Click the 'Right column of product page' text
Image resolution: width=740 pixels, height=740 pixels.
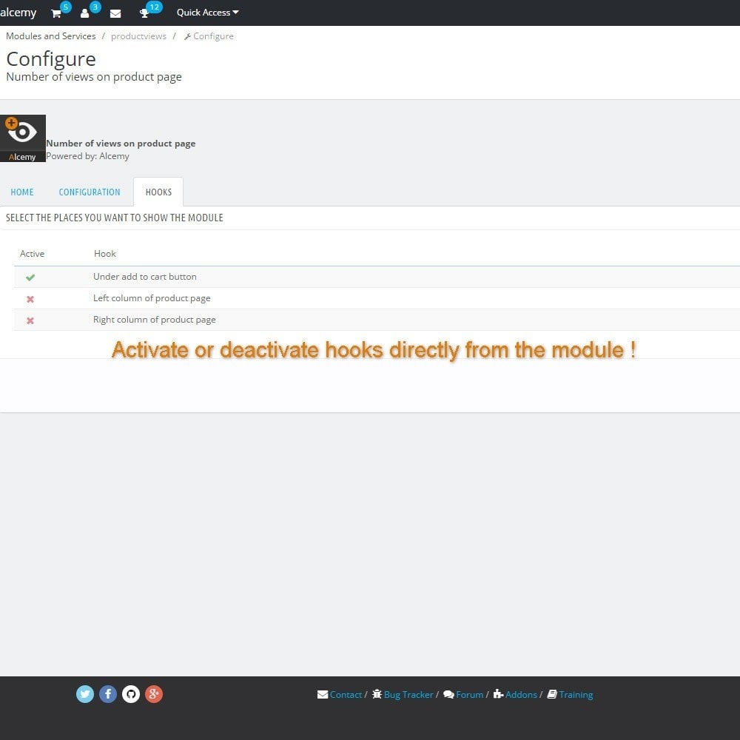coord(155,320)
